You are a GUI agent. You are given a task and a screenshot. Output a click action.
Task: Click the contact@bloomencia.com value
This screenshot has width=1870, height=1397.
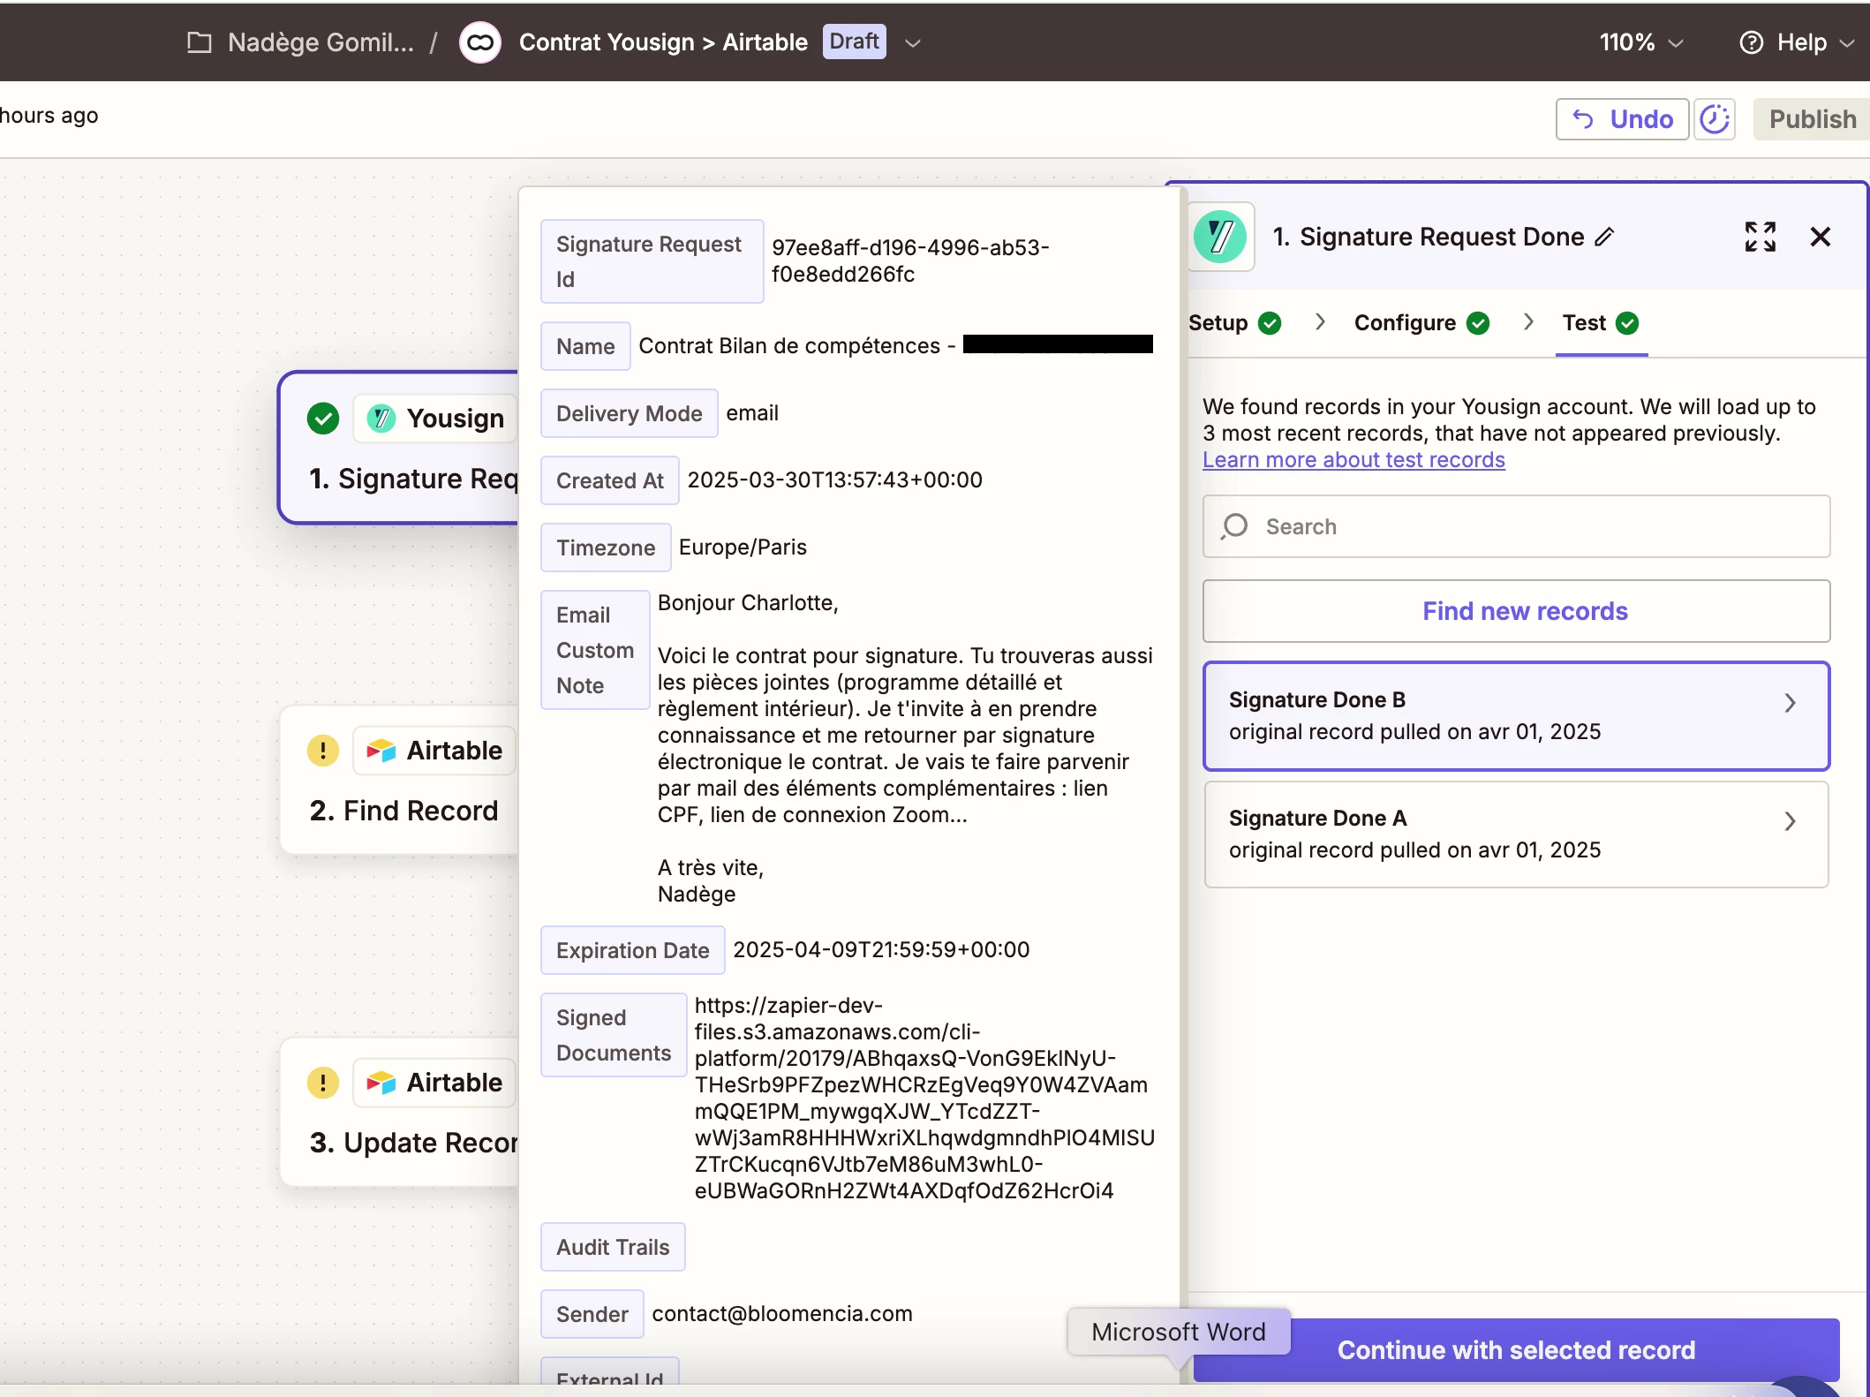point(782,1313)
